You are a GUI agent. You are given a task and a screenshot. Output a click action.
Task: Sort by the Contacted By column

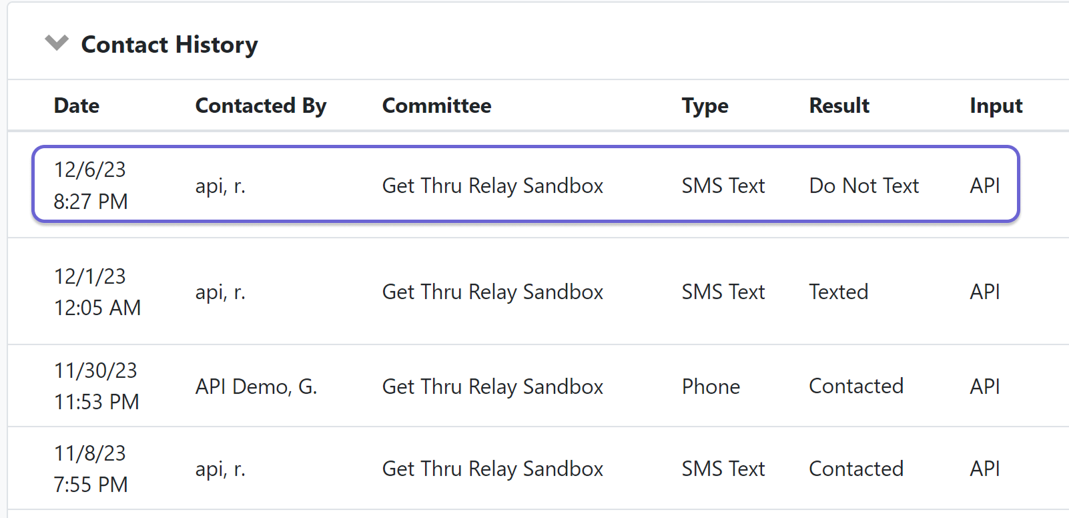click(260, 105)
